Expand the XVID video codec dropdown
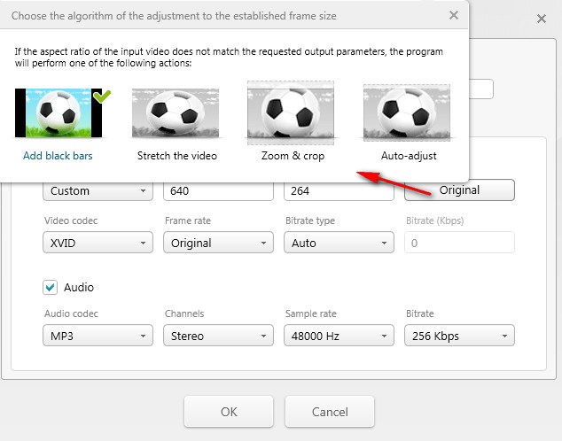562x441 pixels. (x=98, y=243)
